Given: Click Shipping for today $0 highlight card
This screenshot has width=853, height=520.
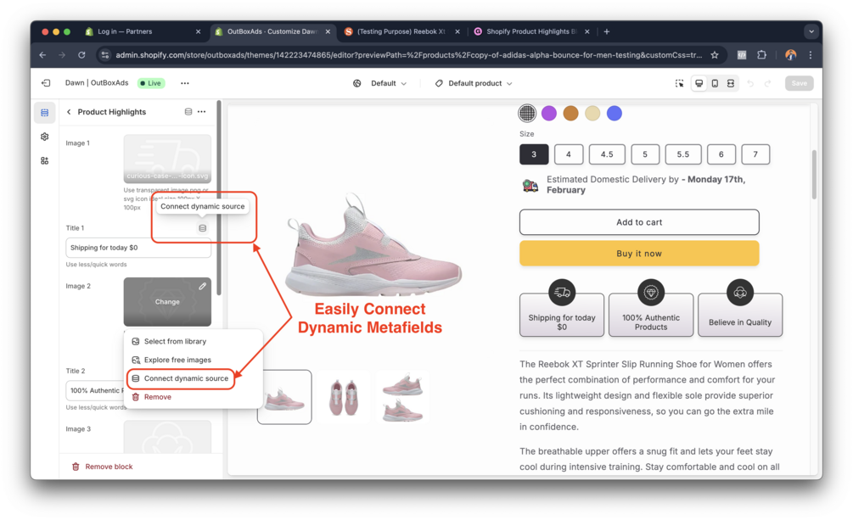Looking at the screenshot, I should [562, 315].
